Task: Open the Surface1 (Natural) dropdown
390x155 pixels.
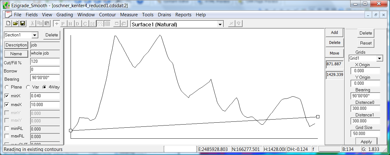Action: point(220,24)
